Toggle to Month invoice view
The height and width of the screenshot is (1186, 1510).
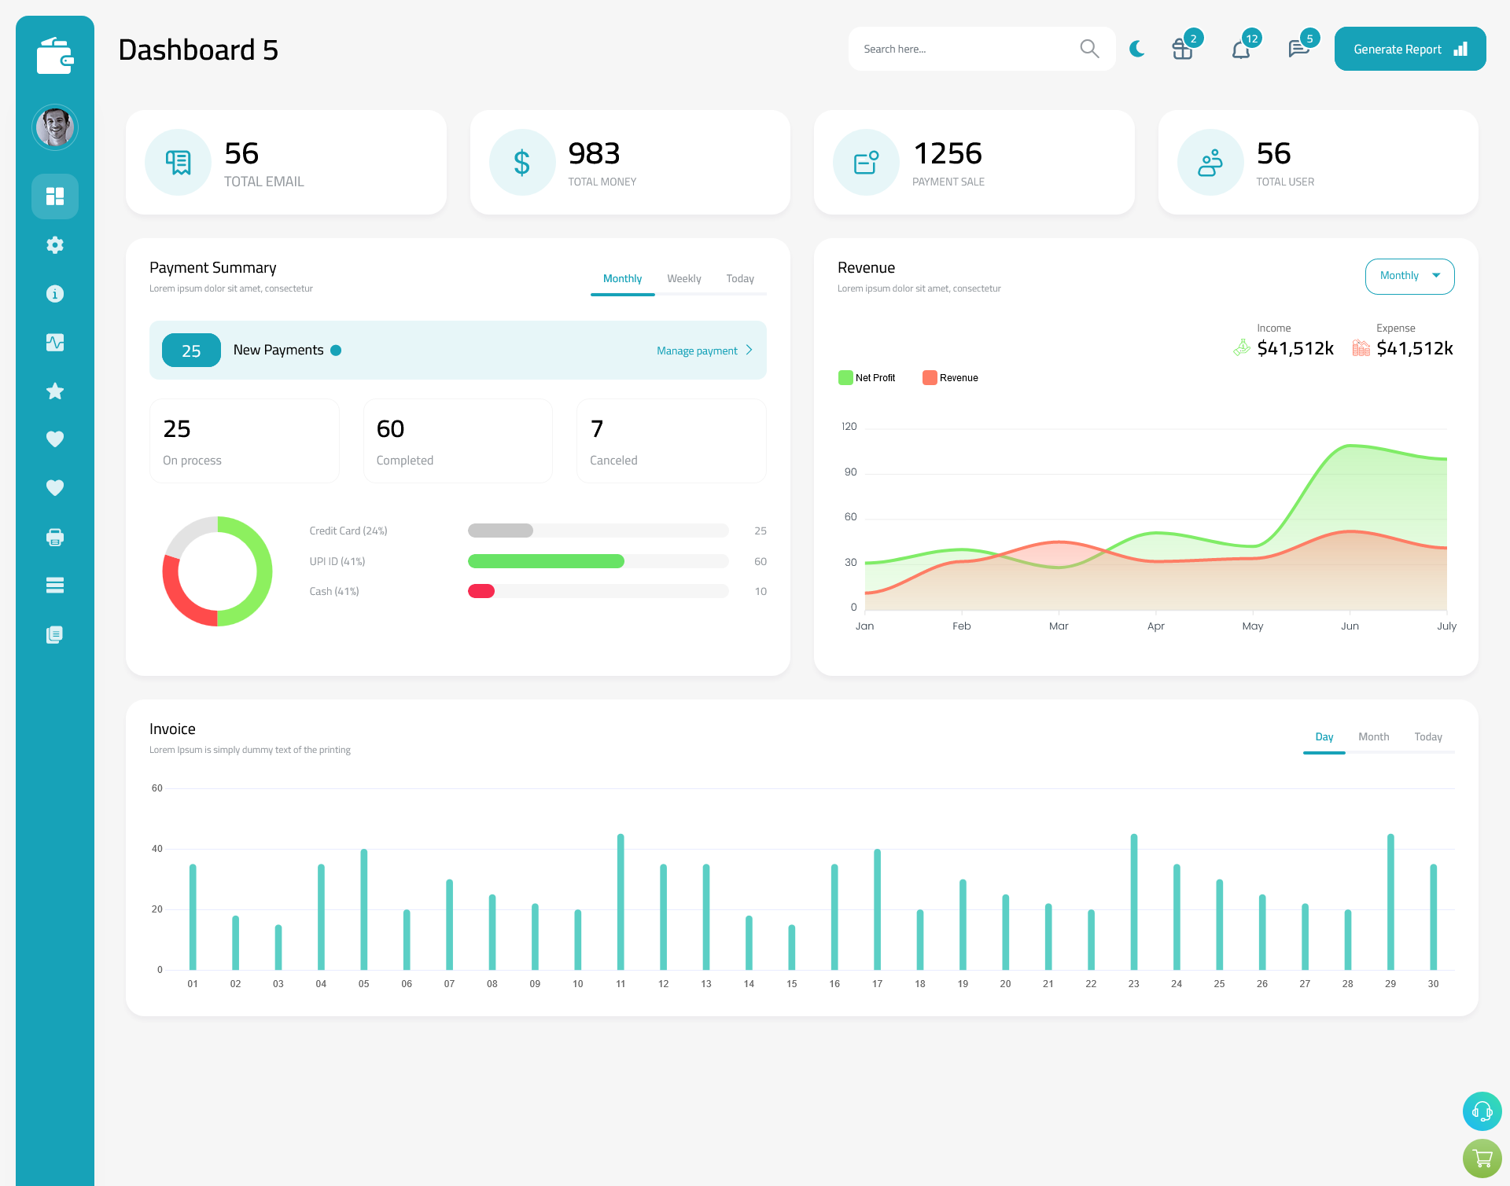[x=1372, y=736]
